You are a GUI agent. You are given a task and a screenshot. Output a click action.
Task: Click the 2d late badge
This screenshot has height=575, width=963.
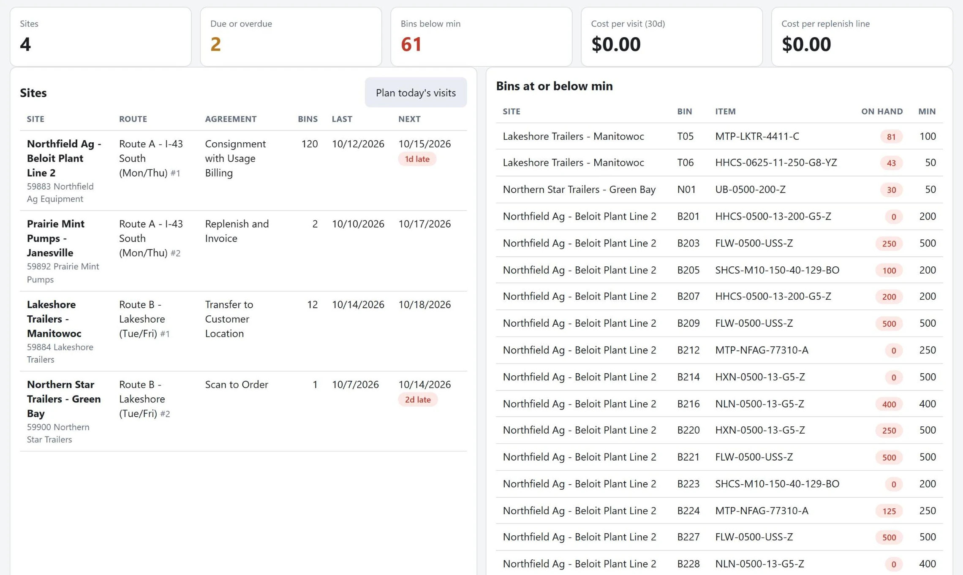click(417, 400)
